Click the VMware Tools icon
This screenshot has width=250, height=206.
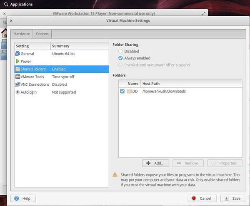17,77
